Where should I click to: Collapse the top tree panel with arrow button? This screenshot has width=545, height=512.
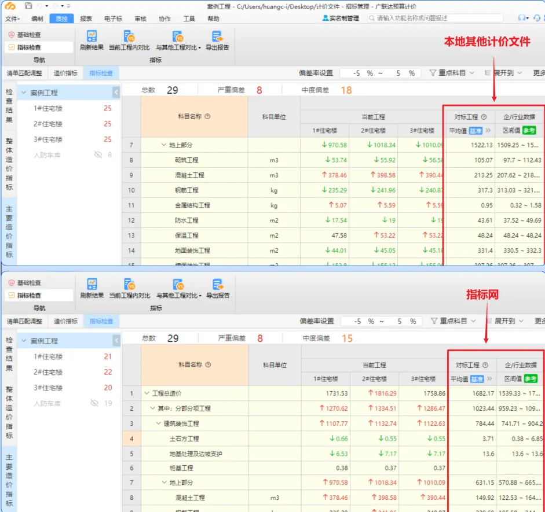pos(116,93)
